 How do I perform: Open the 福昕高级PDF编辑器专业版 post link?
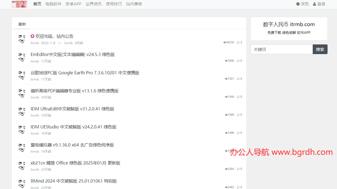[75, 91]
